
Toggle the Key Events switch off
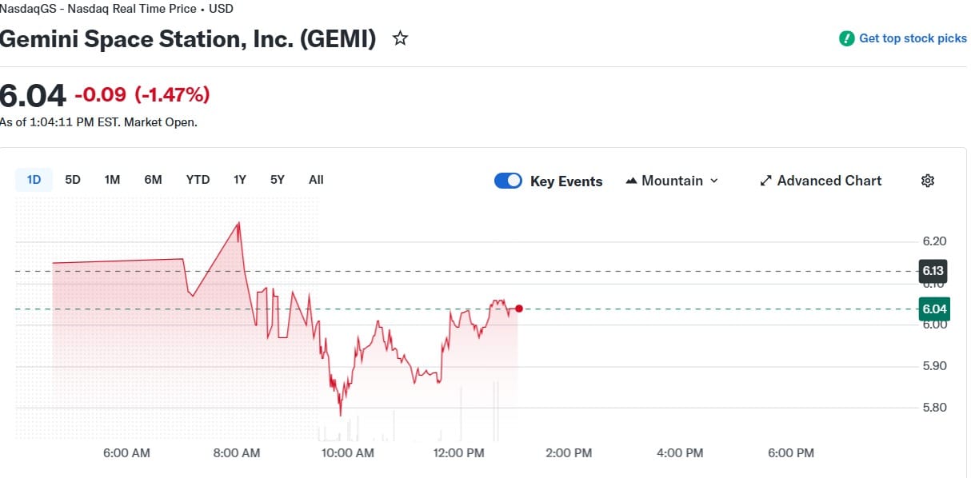508,181
